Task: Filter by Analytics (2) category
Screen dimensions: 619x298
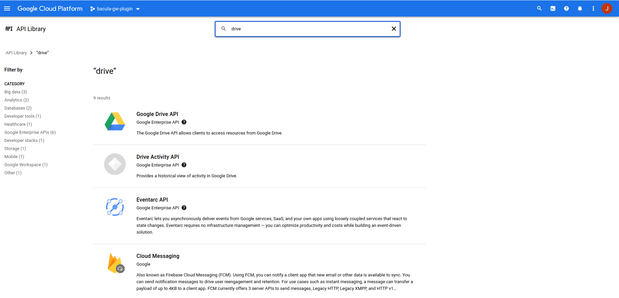Action: tap(17, 100)
